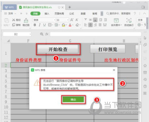
Task: Switch to the 页面布局 Page Layout tab
Action: coord(59,14)
